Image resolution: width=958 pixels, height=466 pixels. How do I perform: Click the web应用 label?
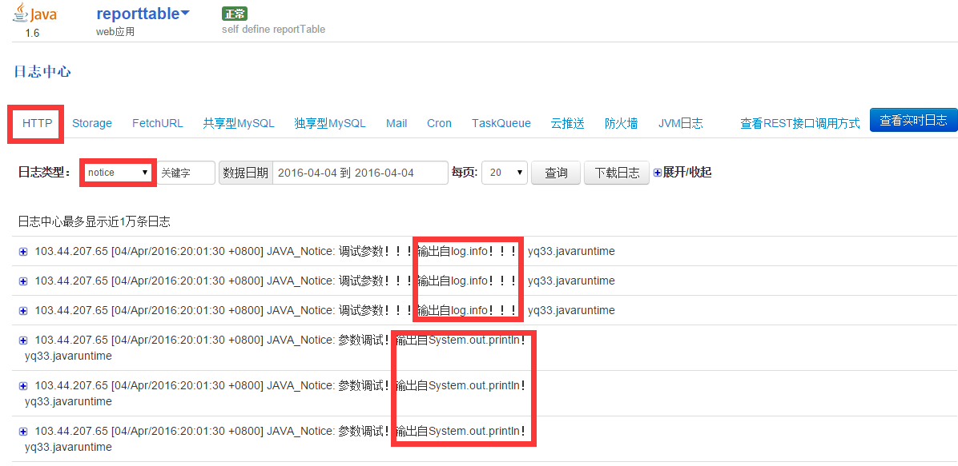[115, 32]
